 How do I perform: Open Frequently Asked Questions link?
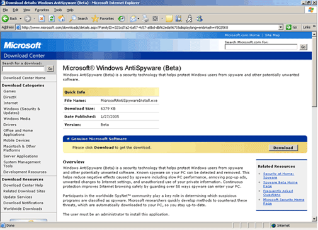click(x=278, y=193)
